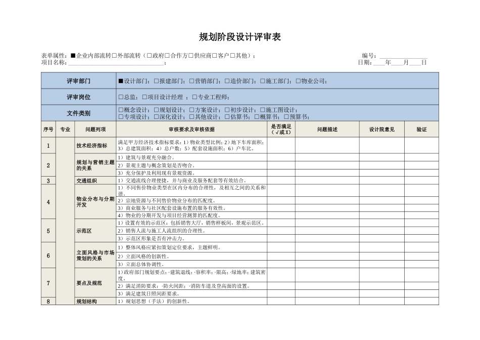Viewport: 480px width, 340px height.
Task: Click the 审核要求及审核依据 column header
Action: (x=191, y=130)
